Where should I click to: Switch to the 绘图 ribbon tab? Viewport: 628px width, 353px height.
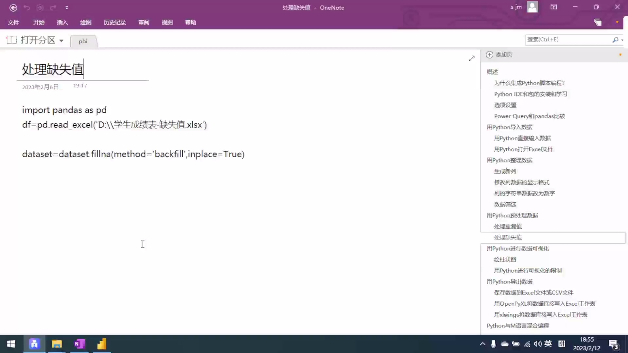coord(85,22)
